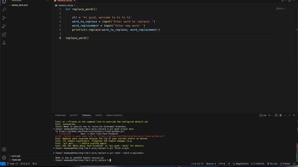Click terminal line git reset --hard origin/main
298x167 pixels.
[x=99, y=153]
